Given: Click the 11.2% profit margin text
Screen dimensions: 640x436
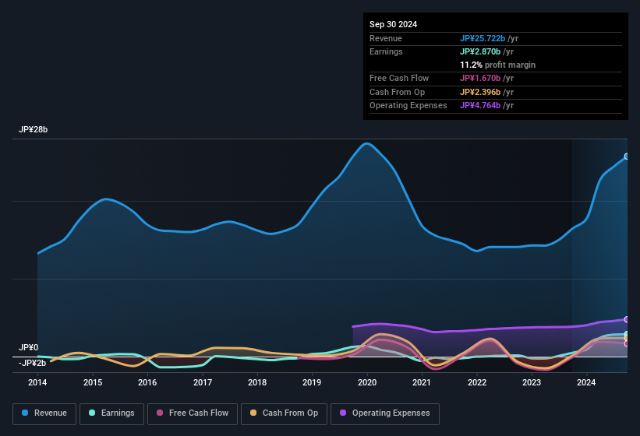Looking at the screenshot, I should point(497,65).
